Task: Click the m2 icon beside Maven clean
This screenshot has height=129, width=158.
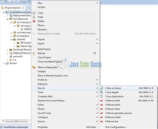Action: [101, 109]
